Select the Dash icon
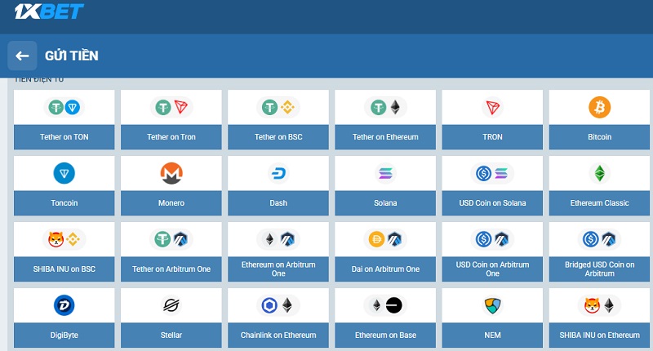The image size is (653, 351). point(278,173)
